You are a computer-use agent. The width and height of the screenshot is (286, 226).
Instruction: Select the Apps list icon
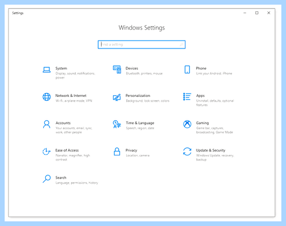[187, 97]
